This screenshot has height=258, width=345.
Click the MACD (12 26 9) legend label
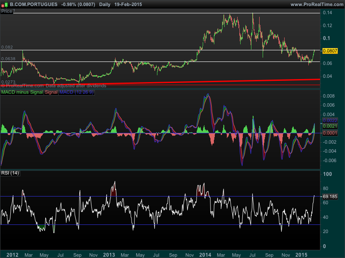pyautogui.click(x=76, y=92)
